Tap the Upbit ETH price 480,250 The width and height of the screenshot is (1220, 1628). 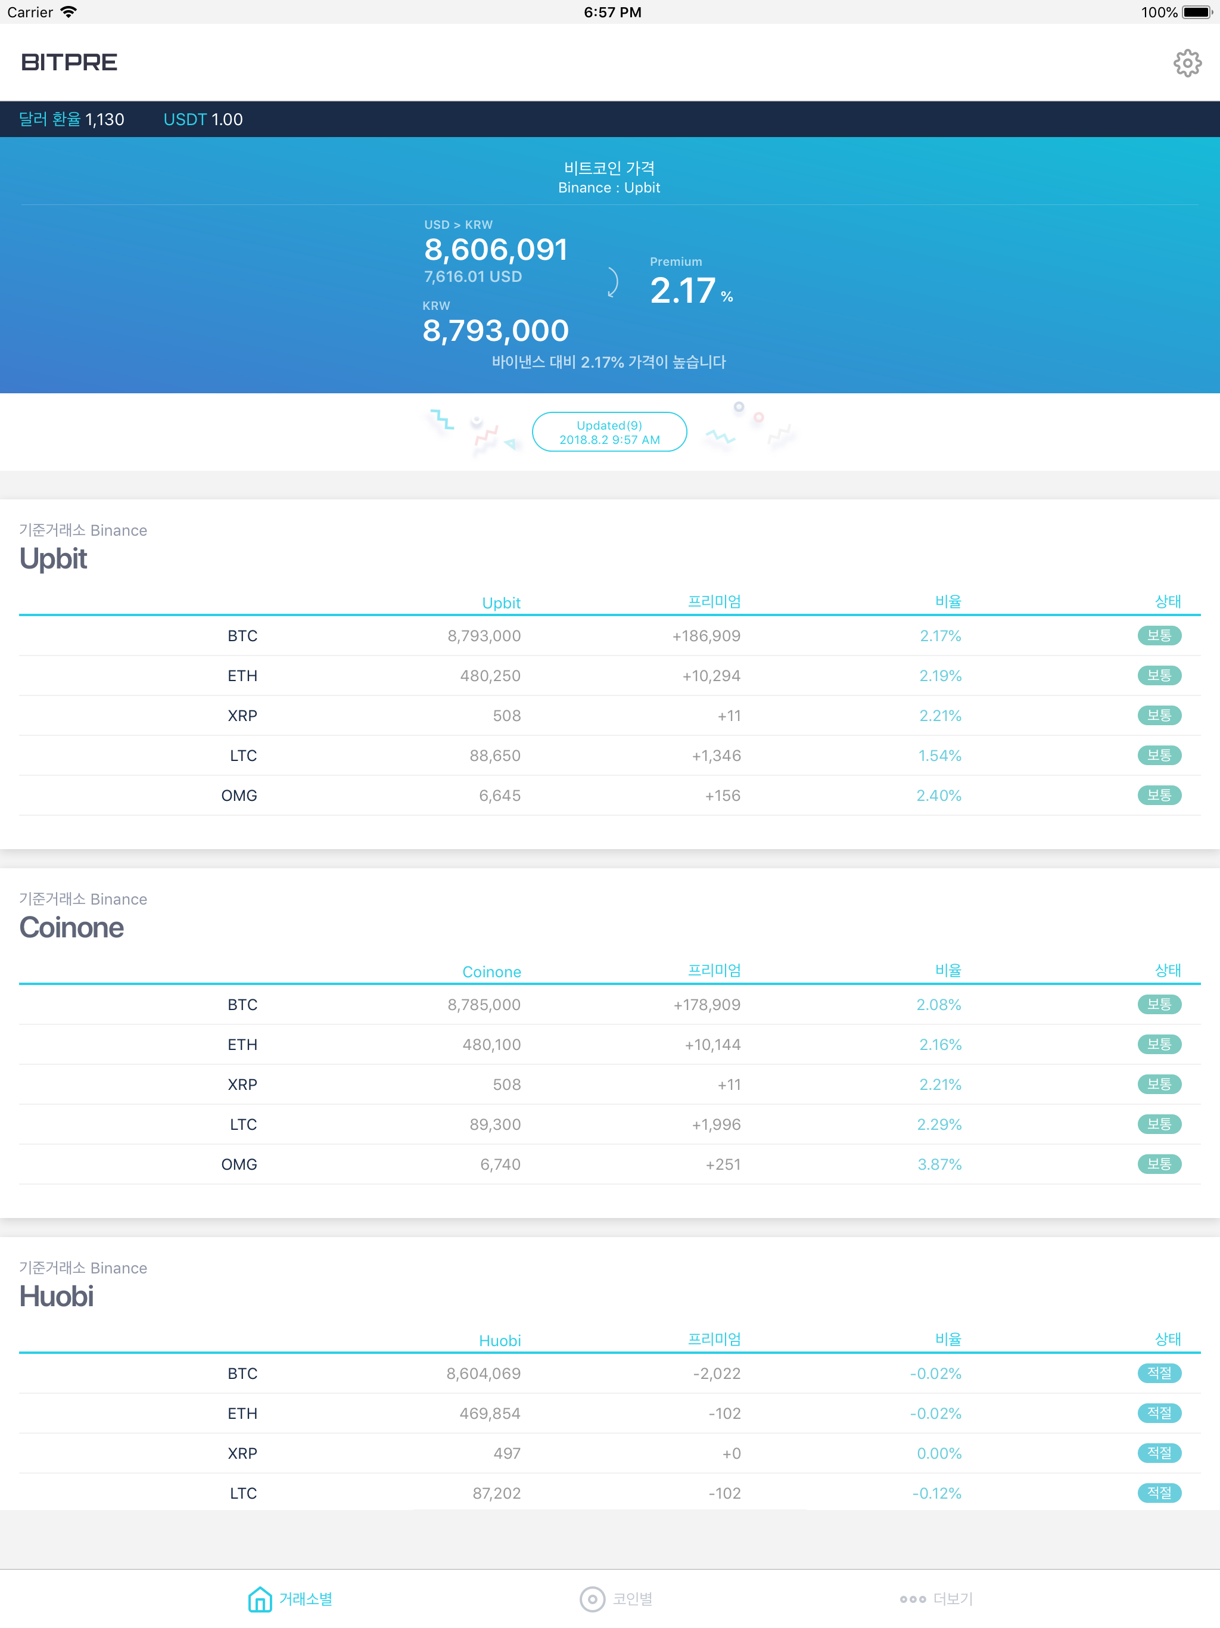coord(490,676)
